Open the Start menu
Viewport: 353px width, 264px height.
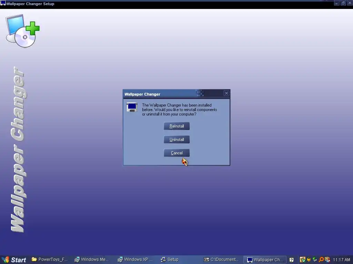tap(14, 260)
